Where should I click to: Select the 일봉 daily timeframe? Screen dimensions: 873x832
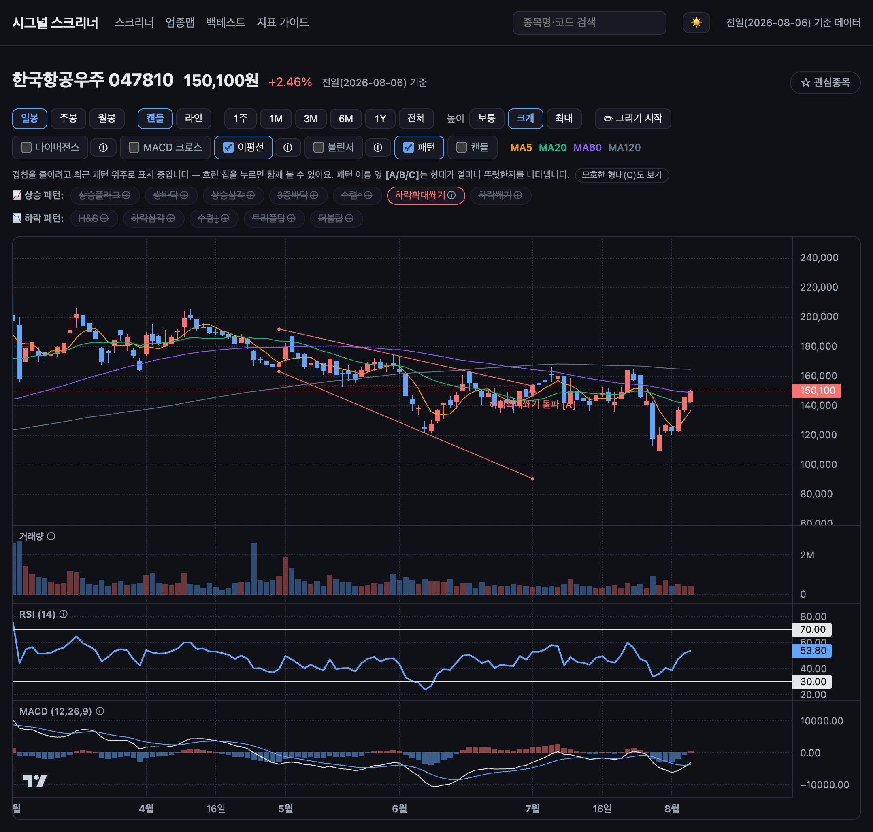point(30,119)
